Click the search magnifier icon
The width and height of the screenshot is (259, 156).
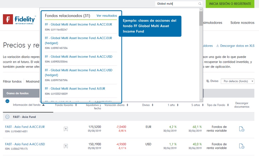(200, 4)
